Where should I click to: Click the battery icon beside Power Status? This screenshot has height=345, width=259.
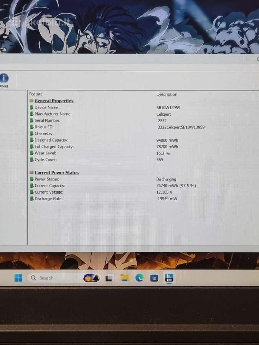[31, 179]
